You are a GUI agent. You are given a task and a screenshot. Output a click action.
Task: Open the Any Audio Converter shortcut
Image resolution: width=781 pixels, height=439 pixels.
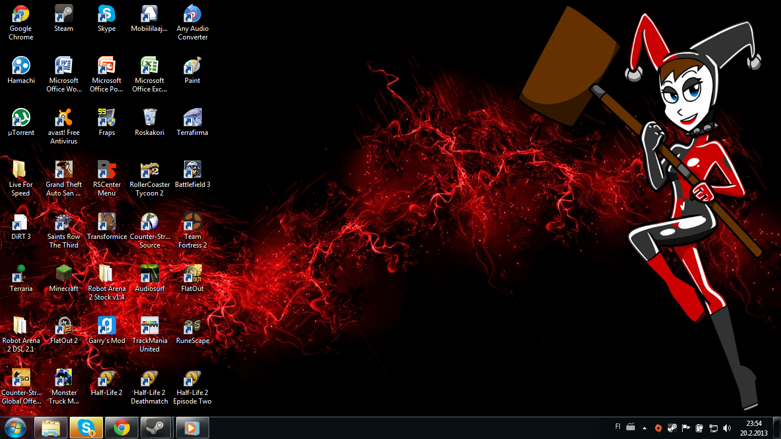193,23
